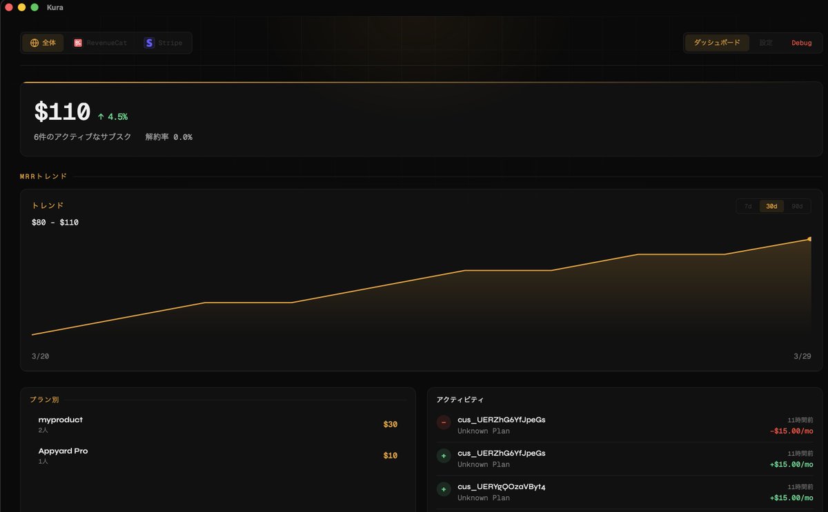The width and height of the screenshot is (828, 512).
Task: Click the プラン別 section heading
Action: [44, 400]
